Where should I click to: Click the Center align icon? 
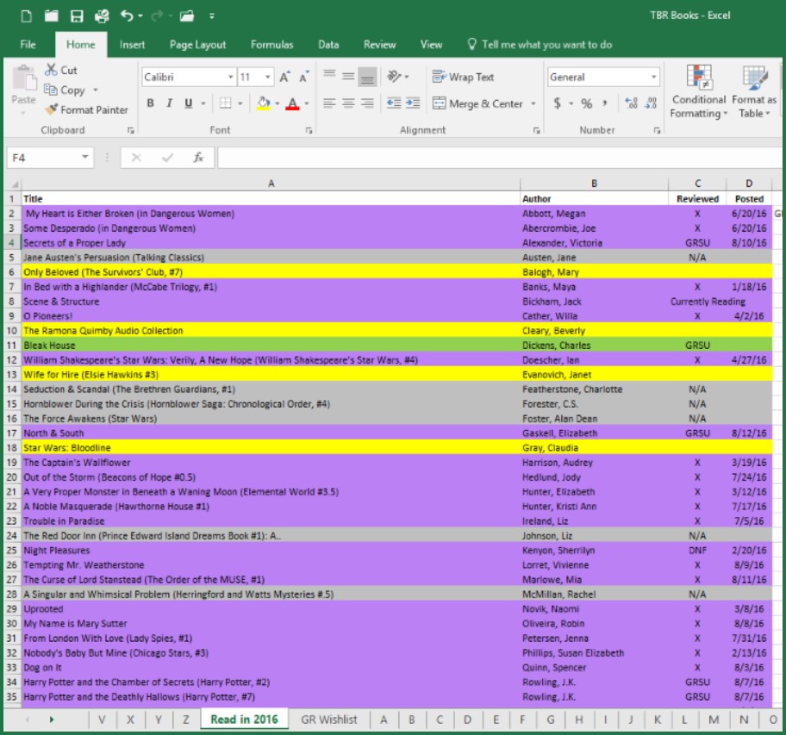pyautogui.click(x=348, y=103)
